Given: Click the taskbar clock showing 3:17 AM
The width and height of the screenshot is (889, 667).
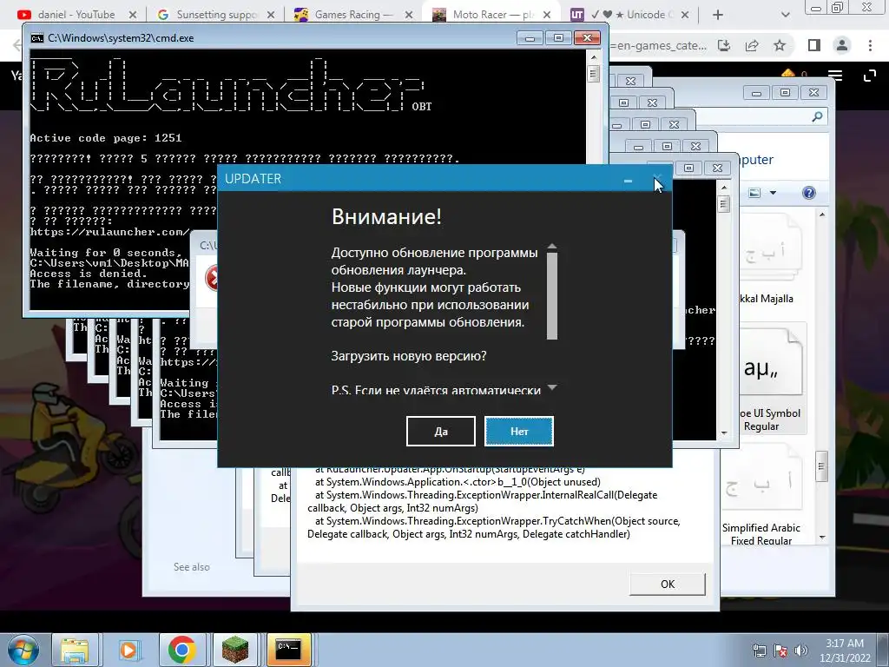Looking at the screenshot, I should [845, 650].
